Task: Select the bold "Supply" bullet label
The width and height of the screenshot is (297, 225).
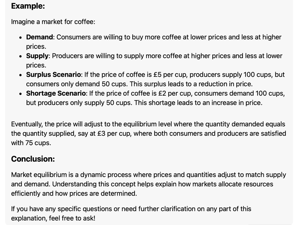Action: coord(37,56)
